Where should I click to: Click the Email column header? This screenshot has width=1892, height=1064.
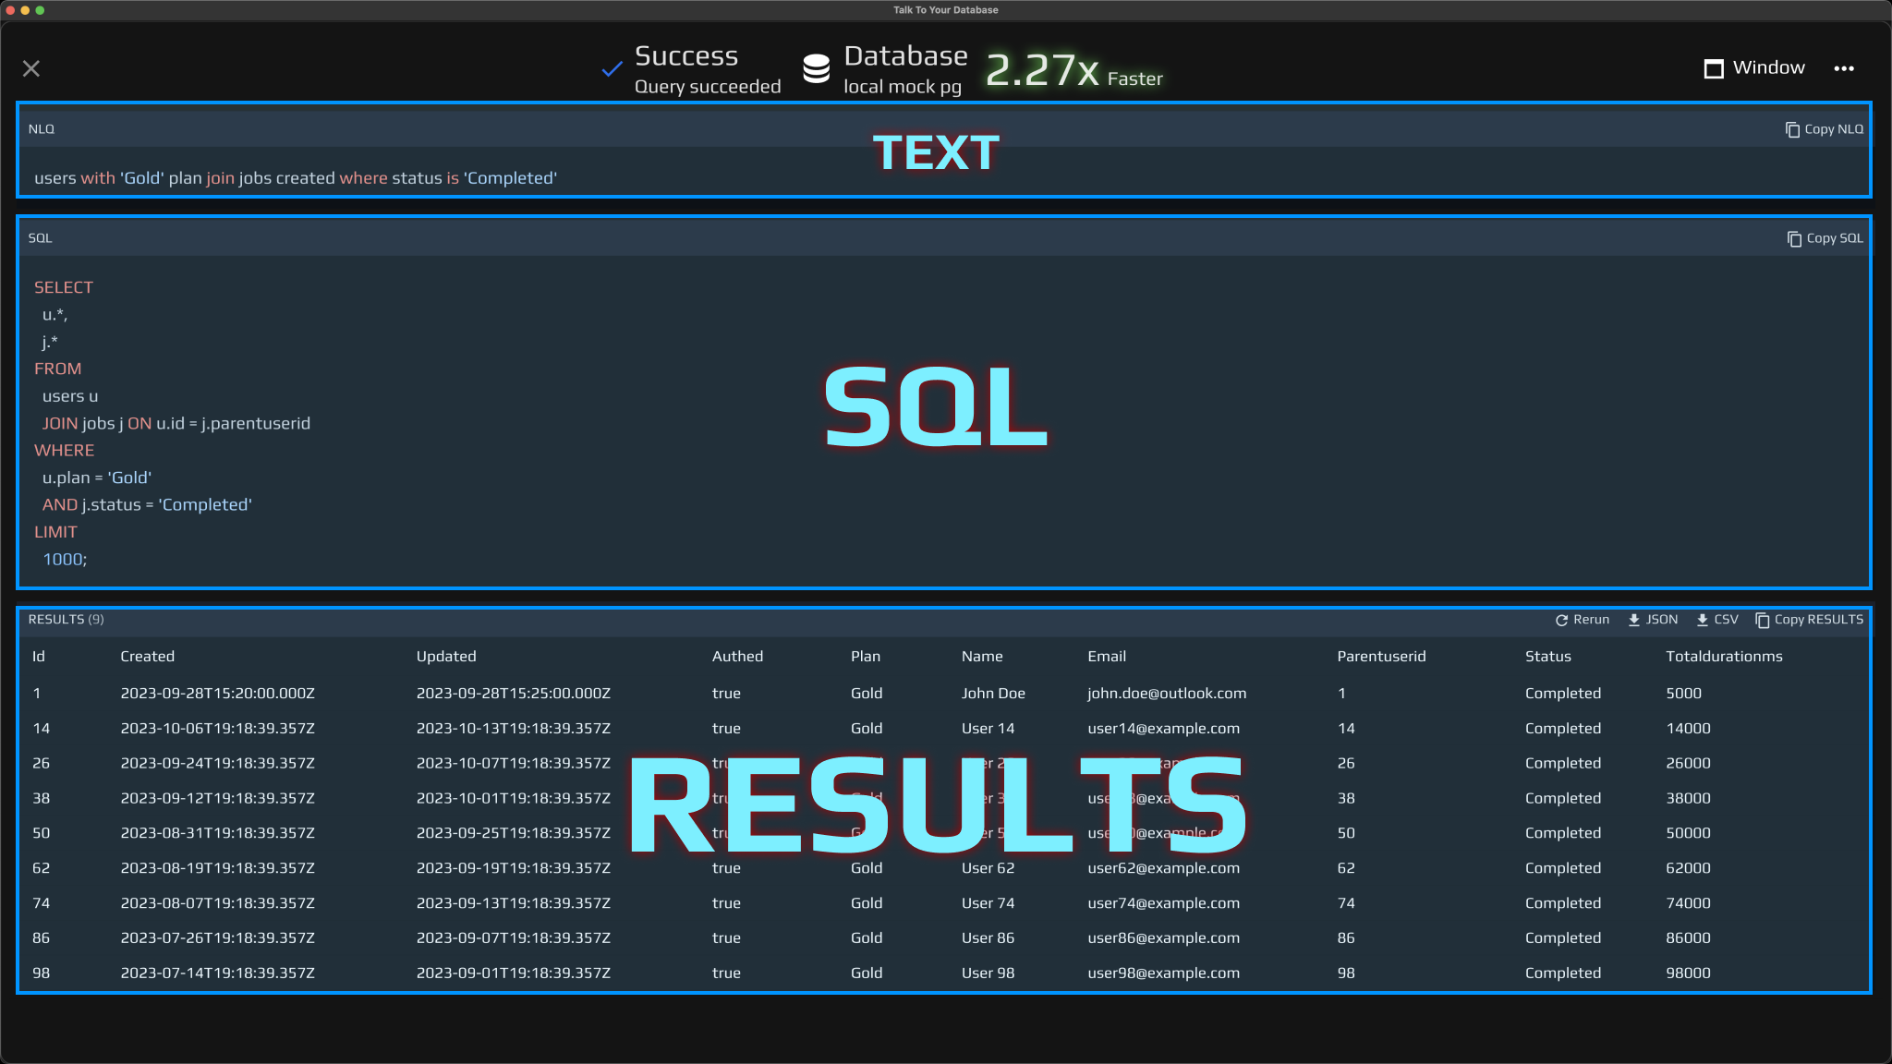click(x=1106, y=657)
